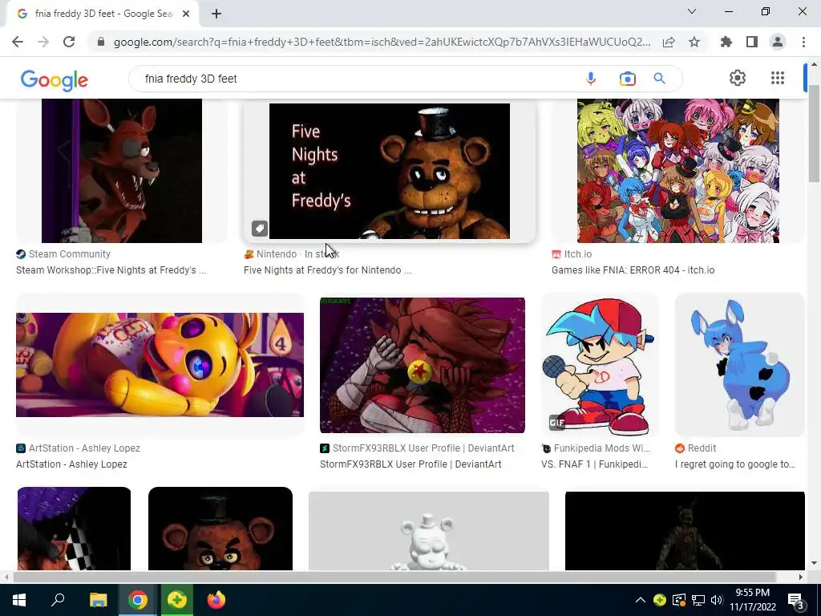Open File Explorer from the taskbar
This screenshot has height=616, width=821.
(x=98, y=600)
